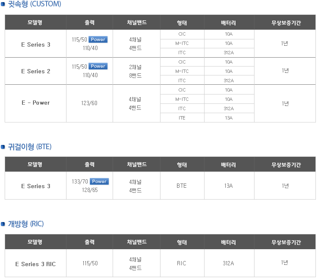This screenshot has width=318, height=278.
Task: Select the E - Power model cell
Action: click(36, 103)
